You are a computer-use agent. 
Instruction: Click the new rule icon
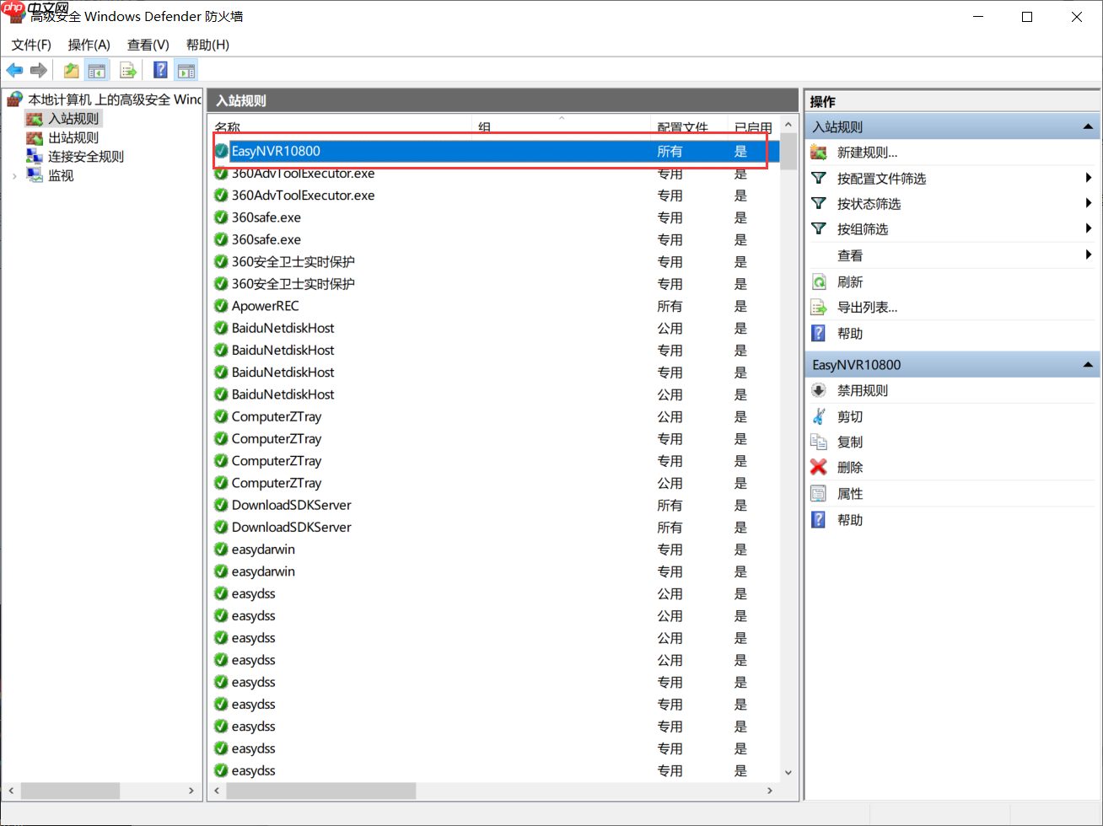point(818,153)
